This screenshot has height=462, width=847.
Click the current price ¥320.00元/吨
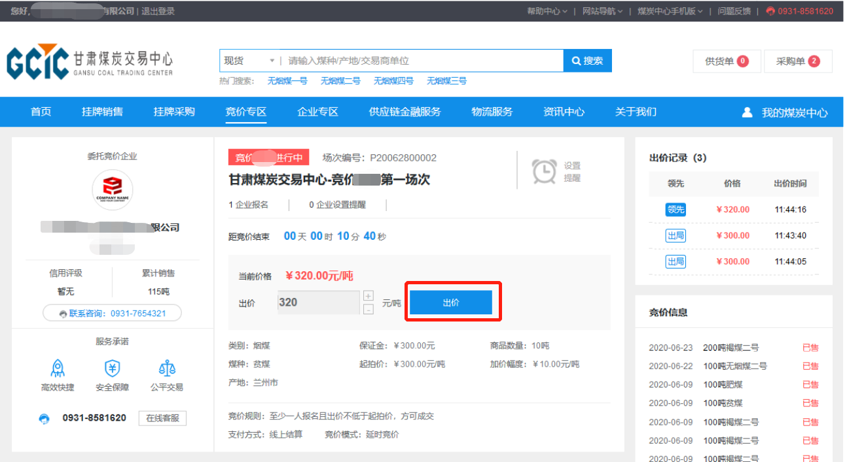pos(319,276)
